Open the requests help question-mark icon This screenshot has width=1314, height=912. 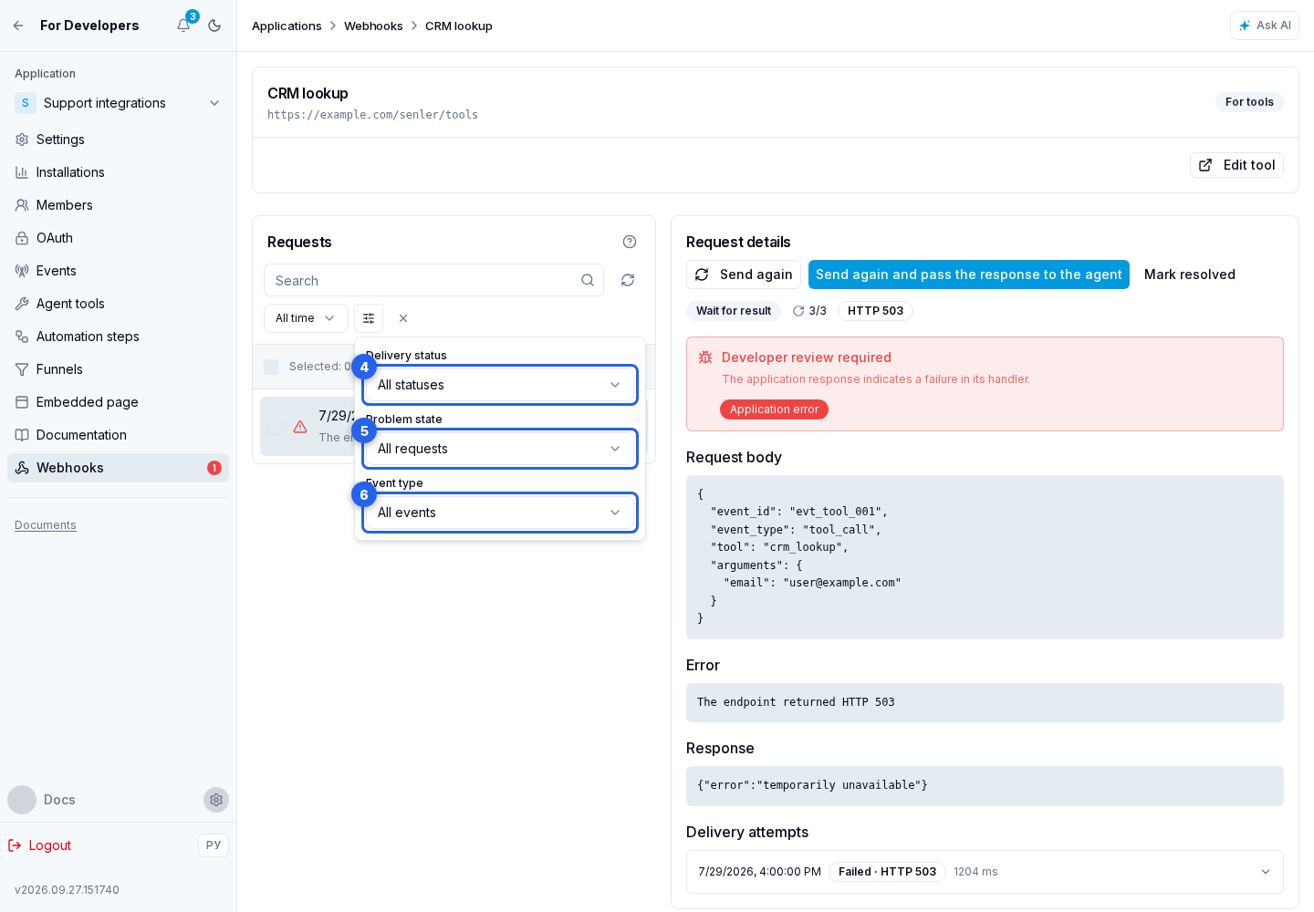pyautogui.click(x=630, y=242)
